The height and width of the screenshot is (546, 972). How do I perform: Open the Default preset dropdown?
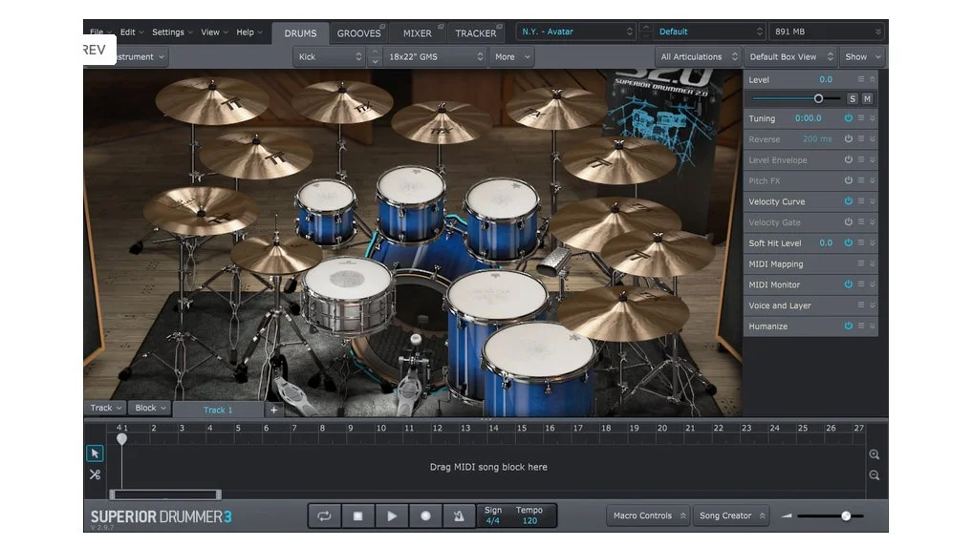pos(709,31)
